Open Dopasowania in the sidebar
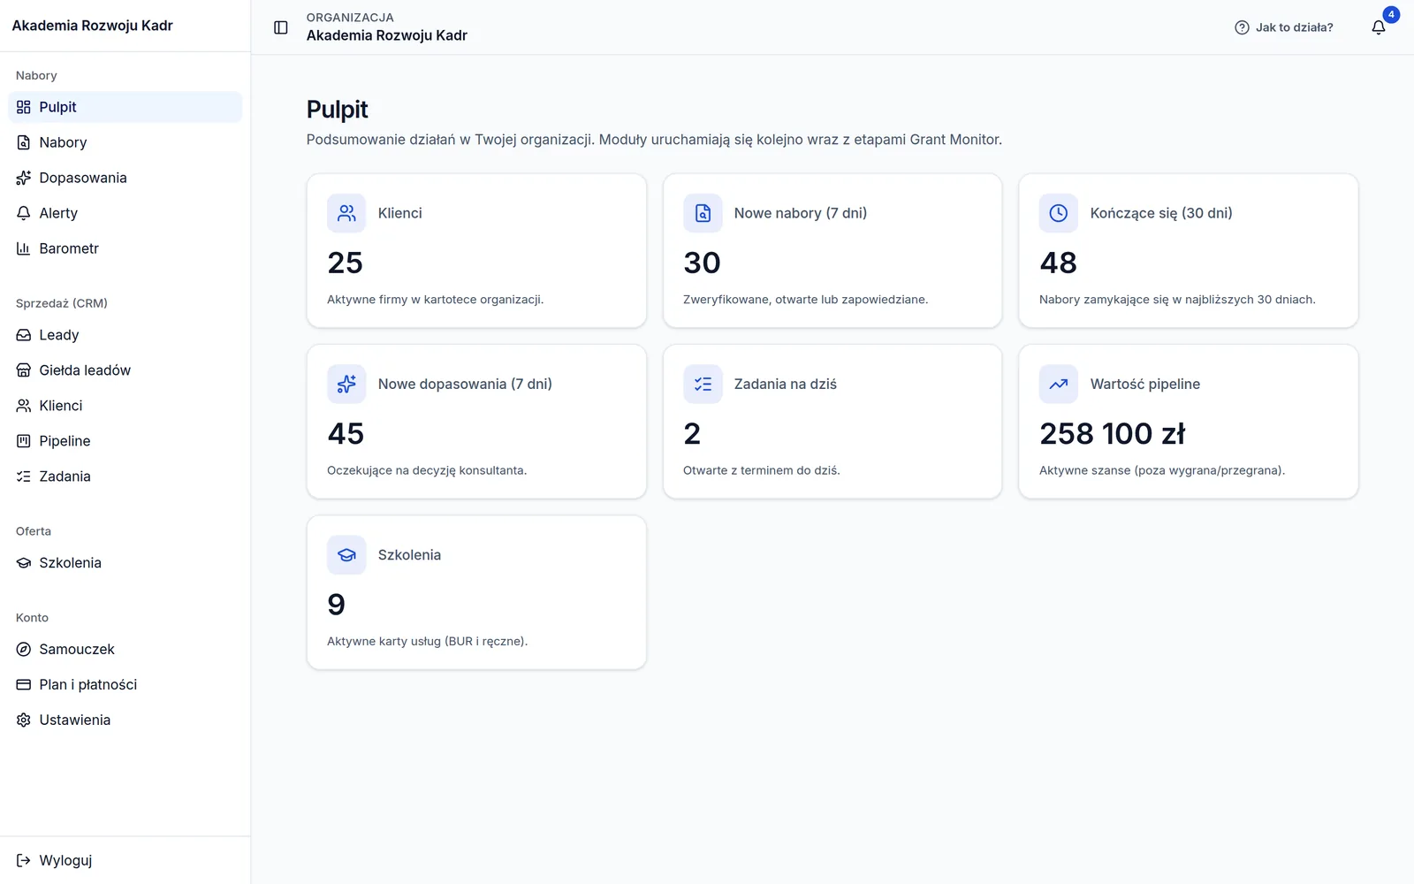 point(125,178)
